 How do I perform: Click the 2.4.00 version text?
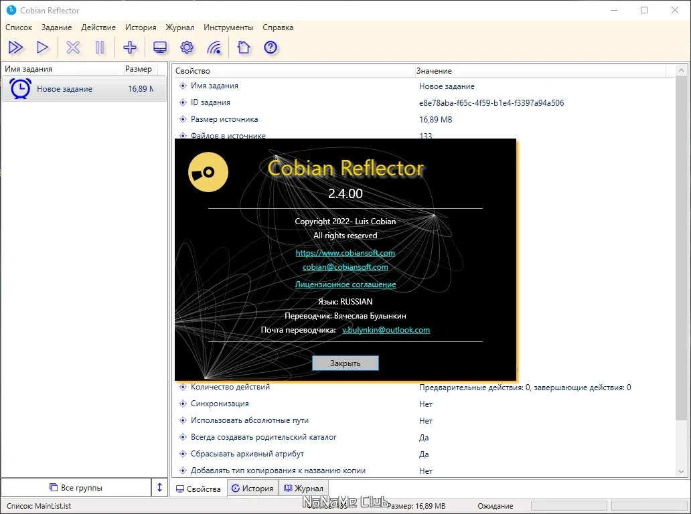[345, 193]
